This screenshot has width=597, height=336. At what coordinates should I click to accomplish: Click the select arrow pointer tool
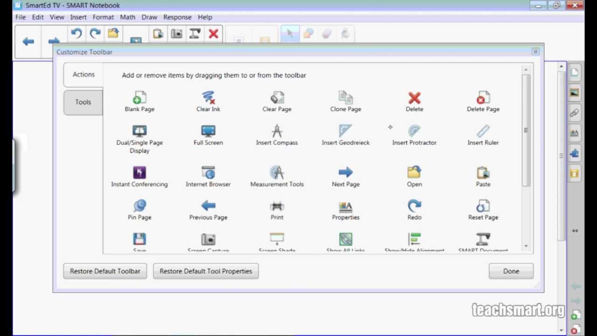tap(290, 34)
